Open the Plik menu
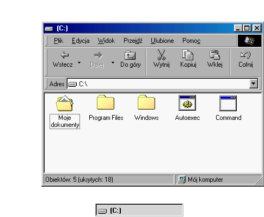Screen dimensions: 264x217 coord(58,41)
